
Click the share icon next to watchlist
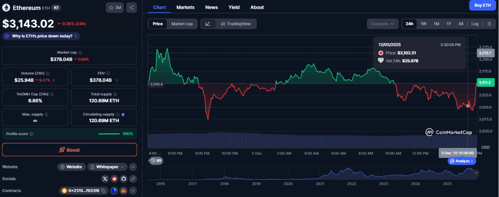point(131,7)
